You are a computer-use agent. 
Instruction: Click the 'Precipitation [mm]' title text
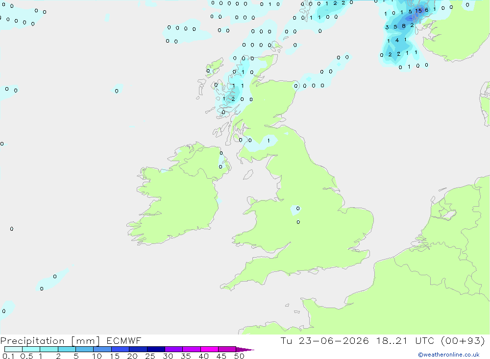coord(50,341)
